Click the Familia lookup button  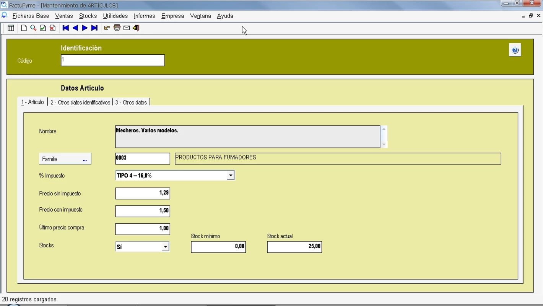coord(65,159)
